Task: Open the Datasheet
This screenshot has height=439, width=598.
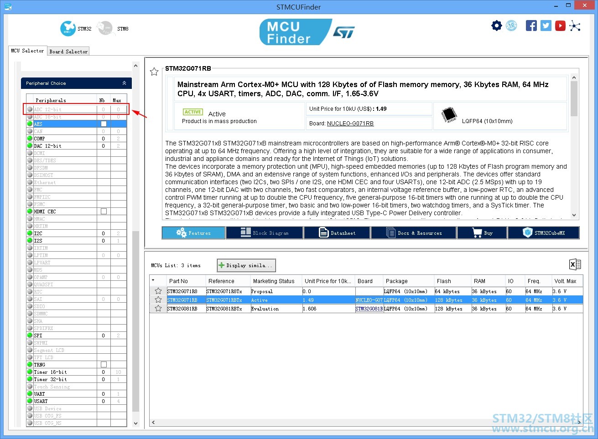Action: tap(337, 233)
